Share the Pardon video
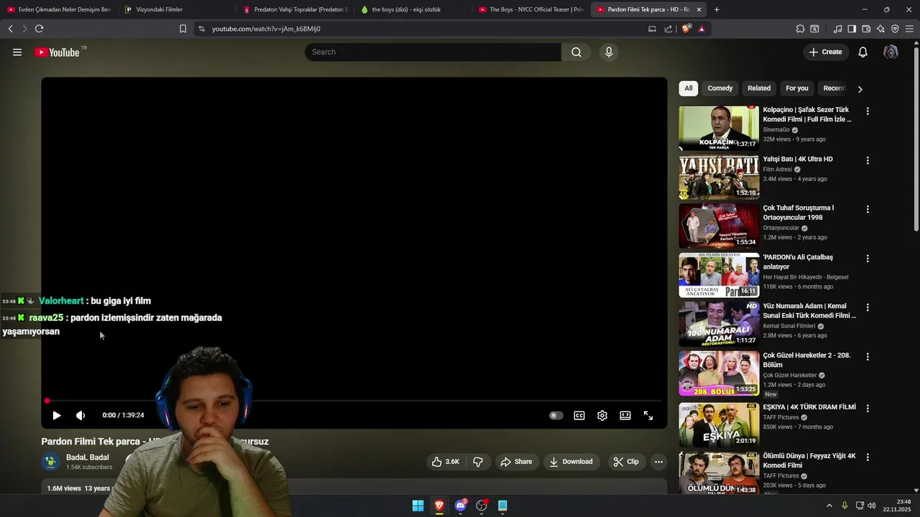 tap(517, 462)
